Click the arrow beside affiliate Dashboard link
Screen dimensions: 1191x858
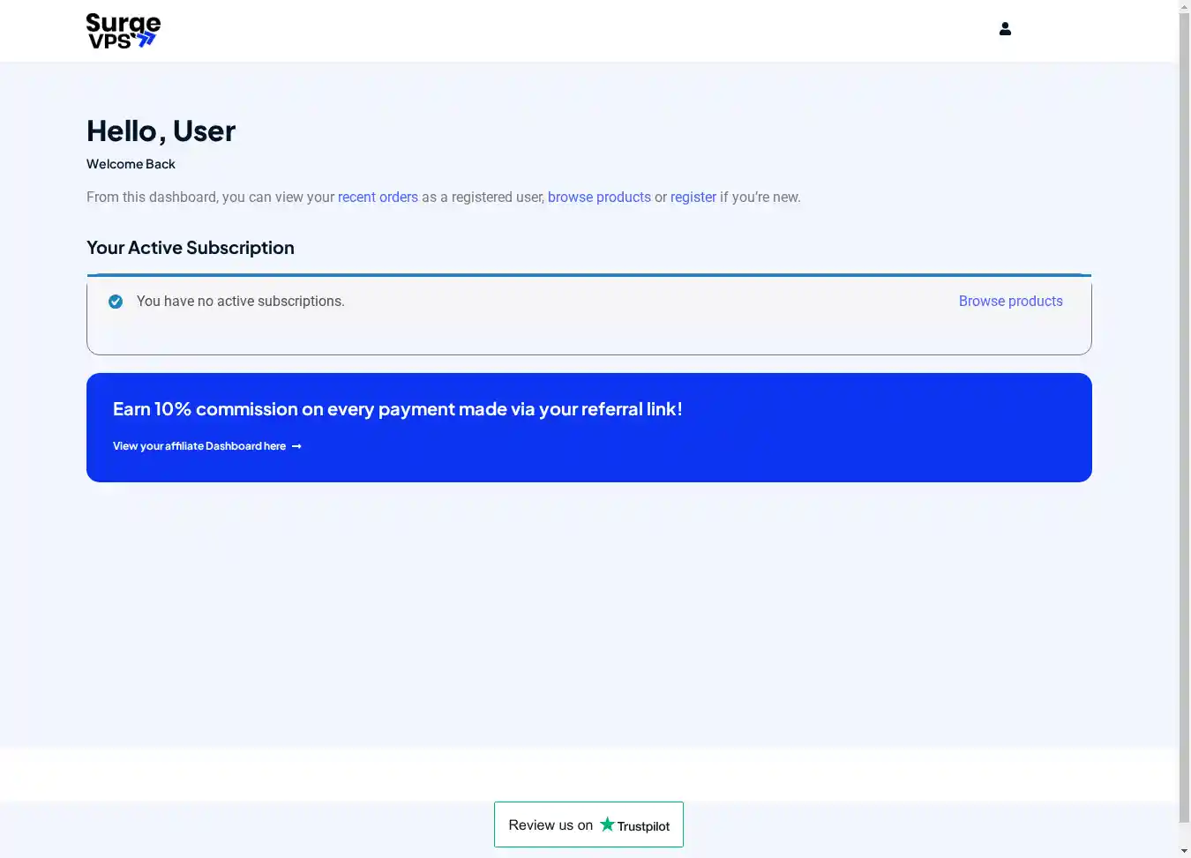296,447
